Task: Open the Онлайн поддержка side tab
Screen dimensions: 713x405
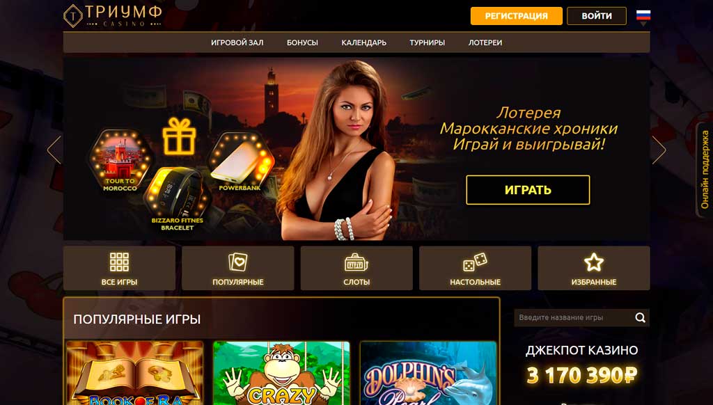Action: [x=705, y=170]
